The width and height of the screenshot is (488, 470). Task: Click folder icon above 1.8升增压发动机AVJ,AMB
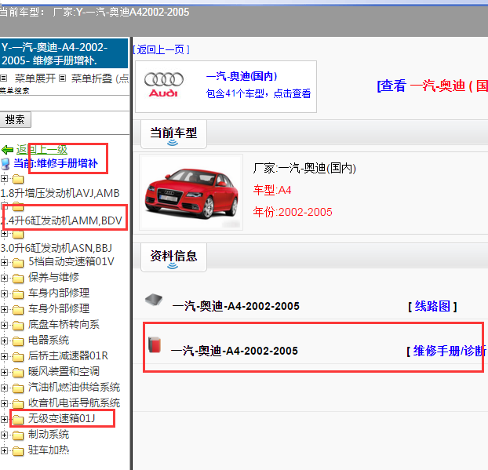[x=18, y=179]
